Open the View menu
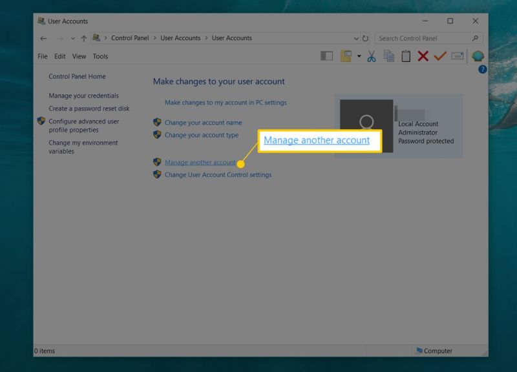Screen dimensions: 517x372 pos(79,56)
